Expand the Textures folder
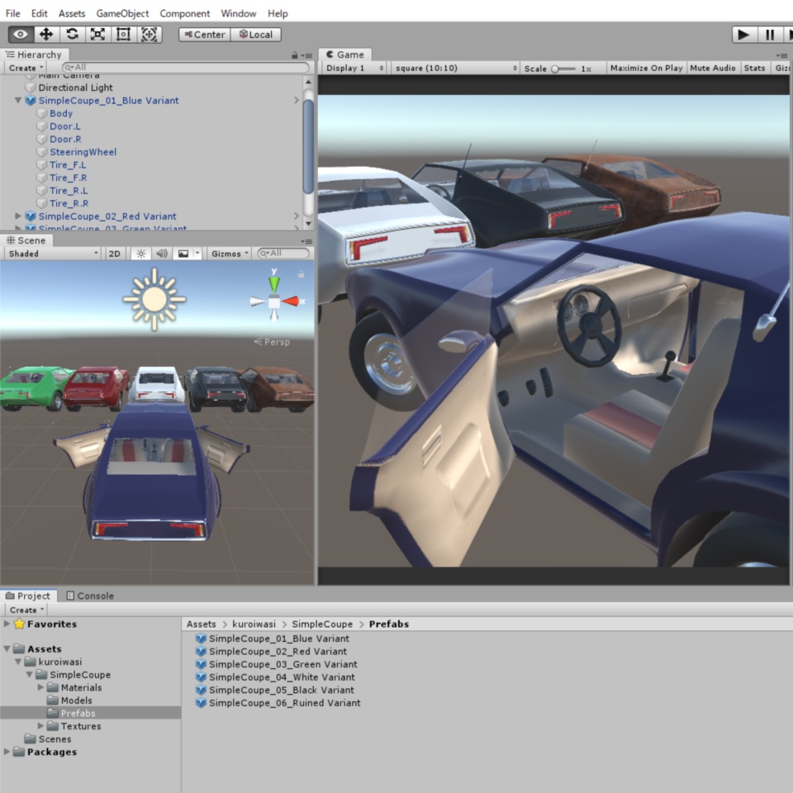The image size is (793, 793). (x=40, y=726)
